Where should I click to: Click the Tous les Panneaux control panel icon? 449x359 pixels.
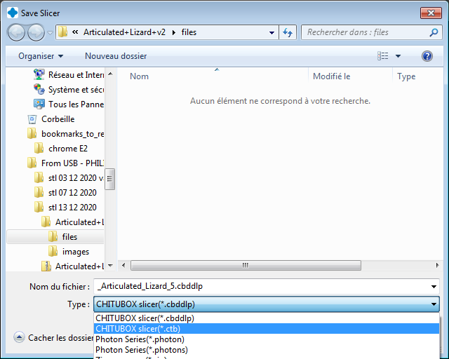(x=39, y=104)
